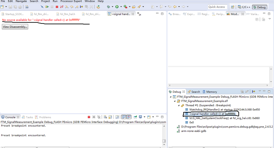
Task: Open dropdown arrow beside Debug bug icon
Action: point(112,7)
